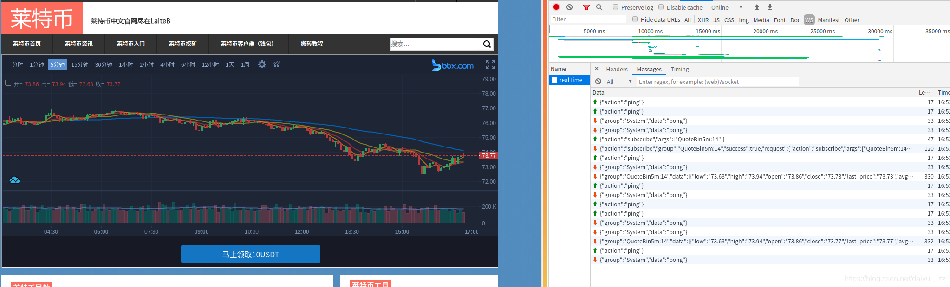
Task: Click the 73.77 current price label
Action: coord(488,155)
